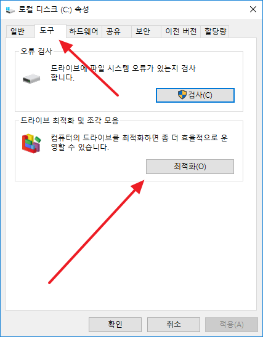Click the drive optimization description text
The height and width of the screenshot is (337, 263).
[x=139, y=142]
